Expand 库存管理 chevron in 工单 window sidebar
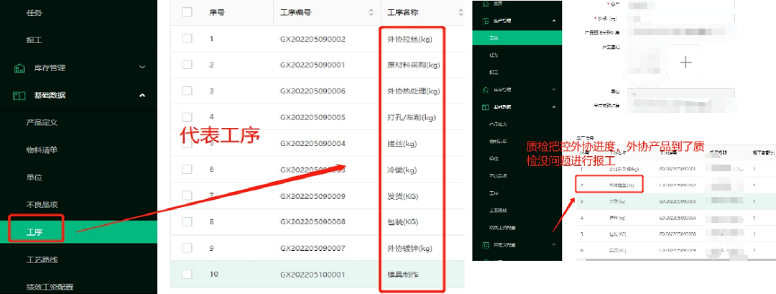The height and width of the screenshot is (294, 776). (554, 90)
